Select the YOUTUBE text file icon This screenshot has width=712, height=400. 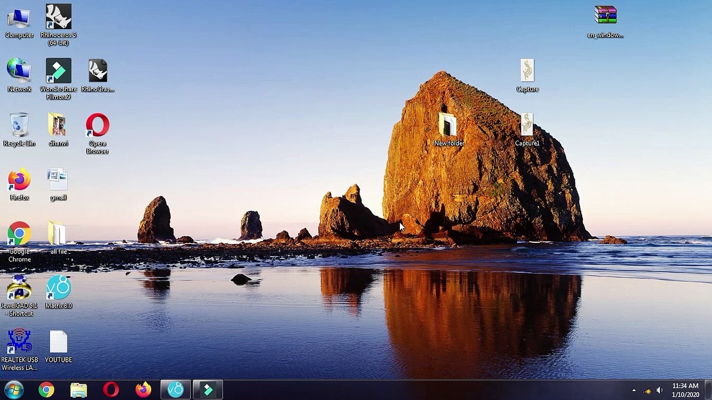[58, 347]
